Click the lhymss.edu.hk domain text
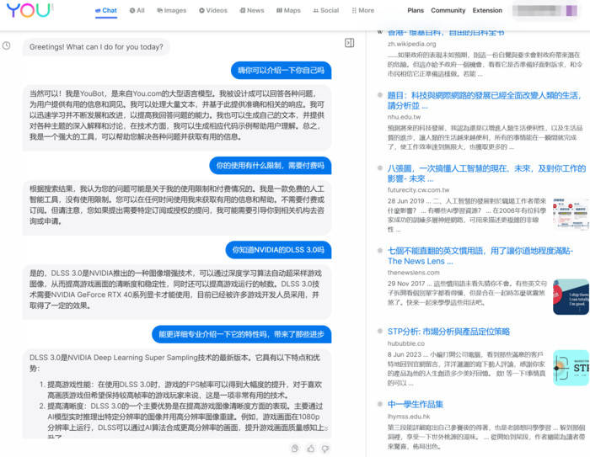Image resolution: width=590 pixels, height=457 pixels. [x=409, y=417]
